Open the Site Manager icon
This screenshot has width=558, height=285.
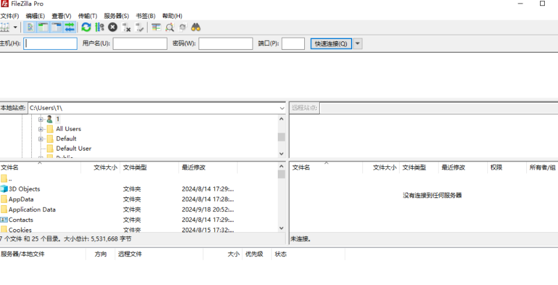4,27
